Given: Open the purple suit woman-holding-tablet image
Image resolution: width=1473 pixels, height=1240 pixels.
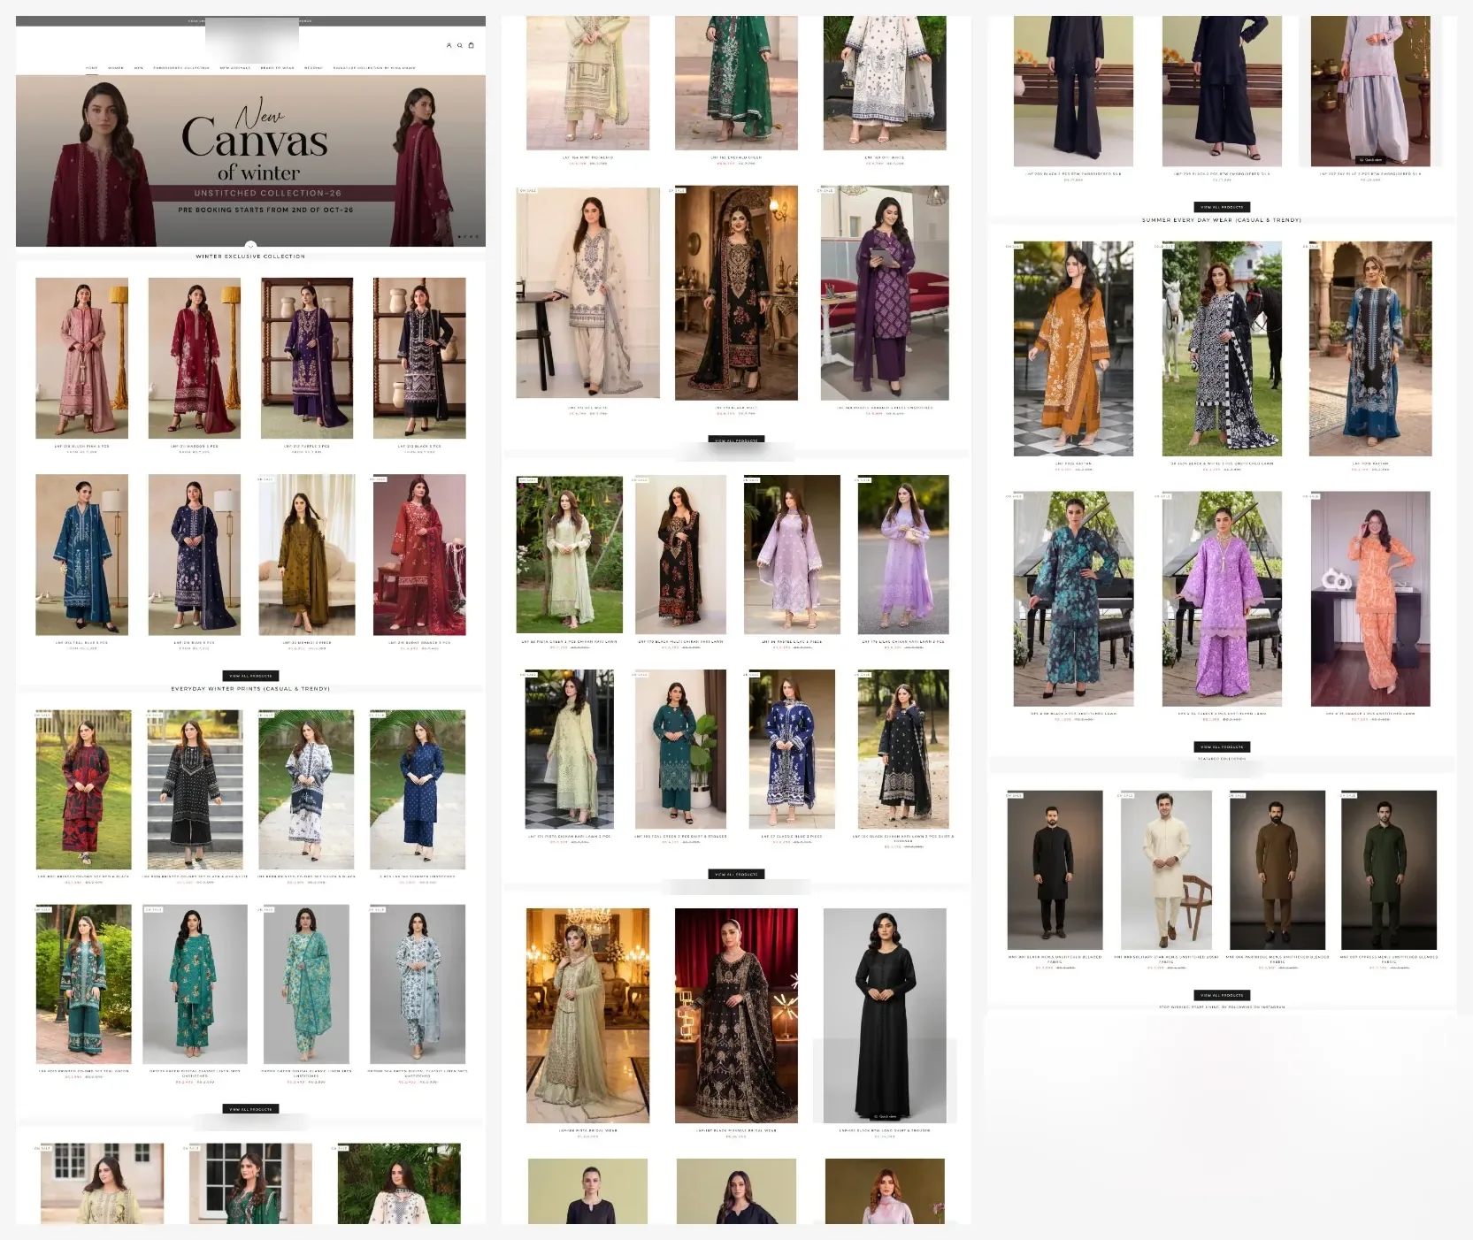Looking at the screenshot, I should coord(885,293).
